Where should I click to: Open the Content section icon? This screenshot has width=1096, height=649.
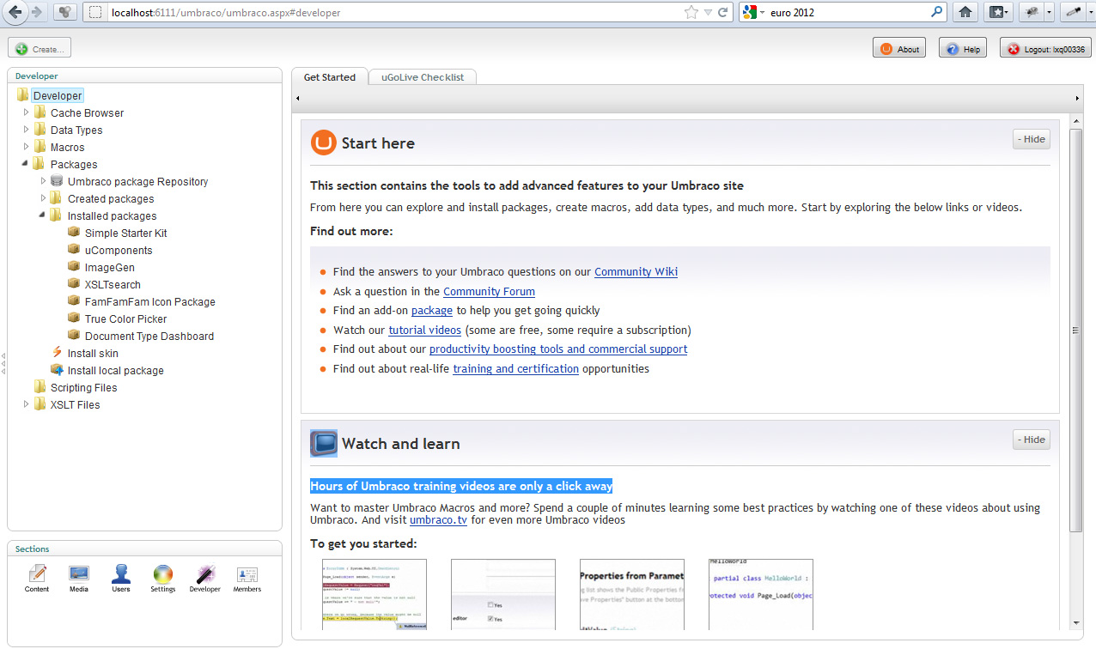[x=37, y=573]
